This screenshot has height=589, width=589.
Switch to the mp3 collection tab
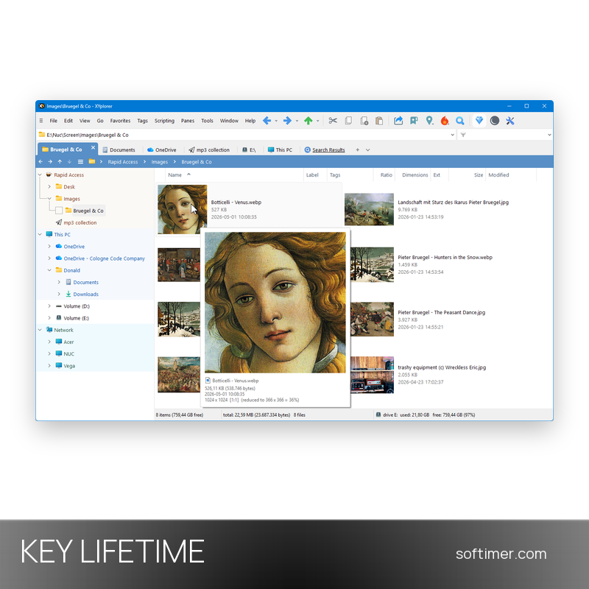(209, 149)
